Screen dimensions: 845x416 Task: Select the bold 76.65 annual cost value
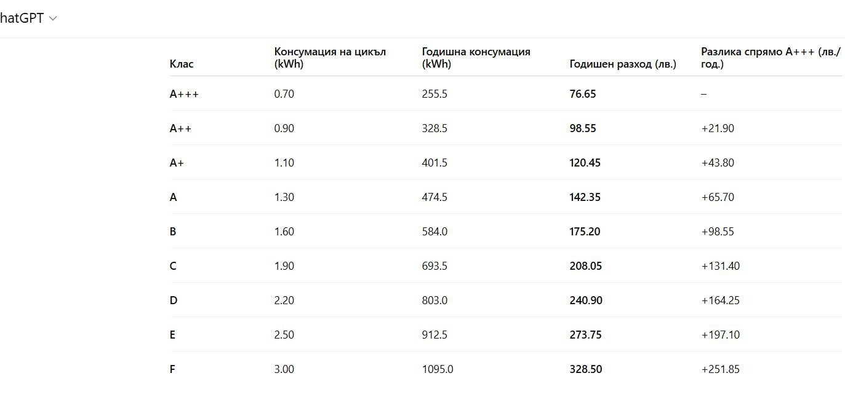pyautogui.click(x=583, y=94)
